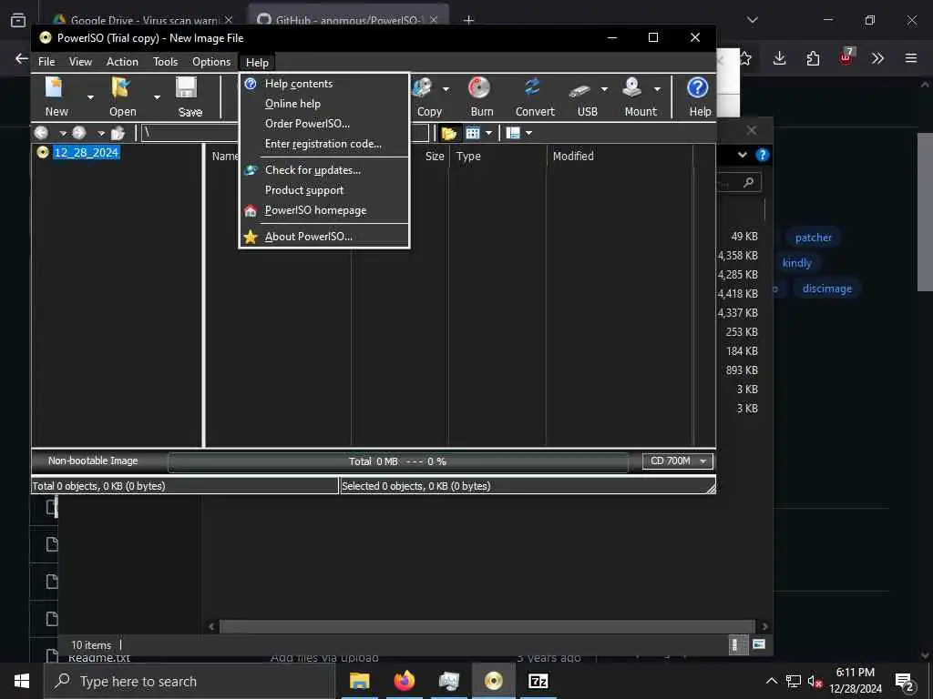
Task: Click the panel layout icon
Action: pos(513,133)
